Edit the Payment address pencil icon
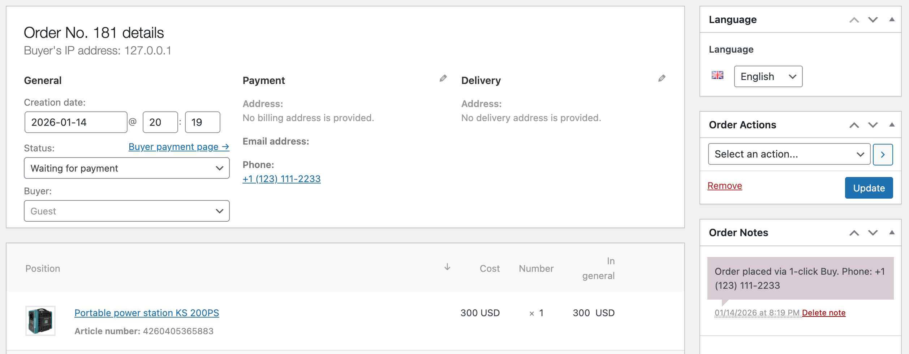The height and width of the screenshot is (354, 909). point(443,78)
